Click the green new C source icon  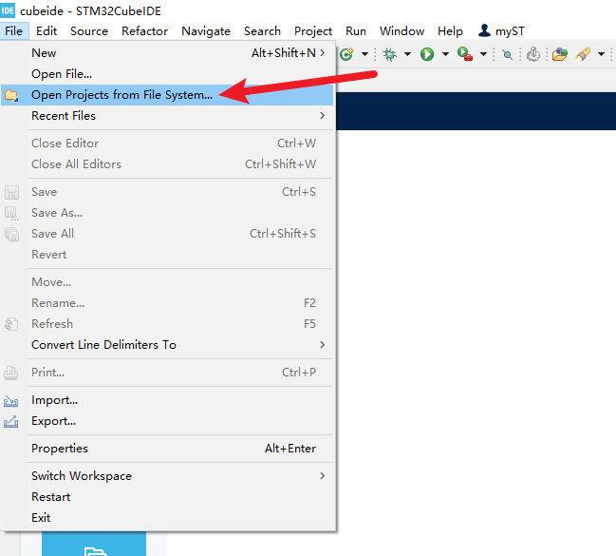[347, 54]
